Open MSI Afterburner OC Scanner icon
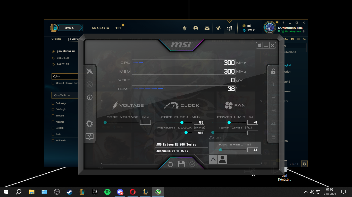 point(90,72)
